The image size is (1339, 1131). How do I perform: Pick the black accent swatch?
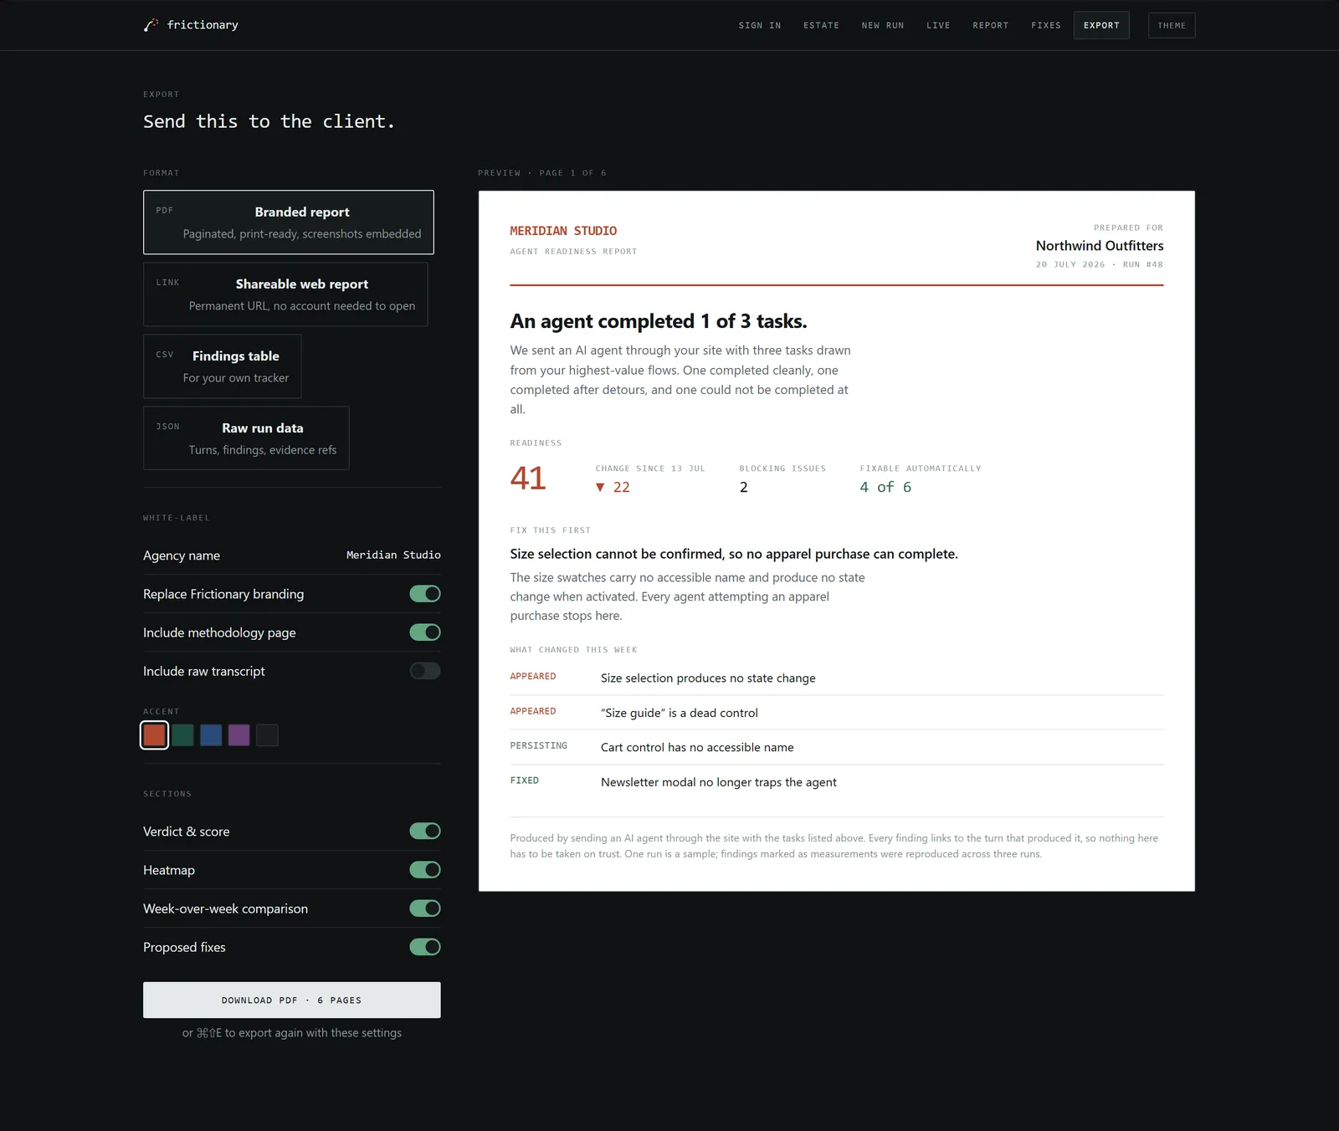[267, 735]
